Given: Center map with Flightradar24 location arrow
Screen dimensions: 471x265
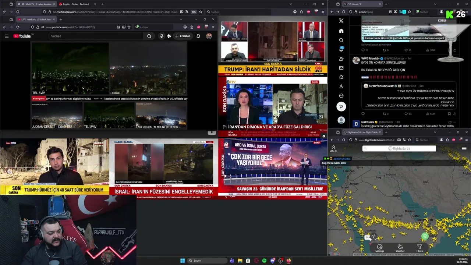Looking at the screenshot, I should tap(373, 236).
